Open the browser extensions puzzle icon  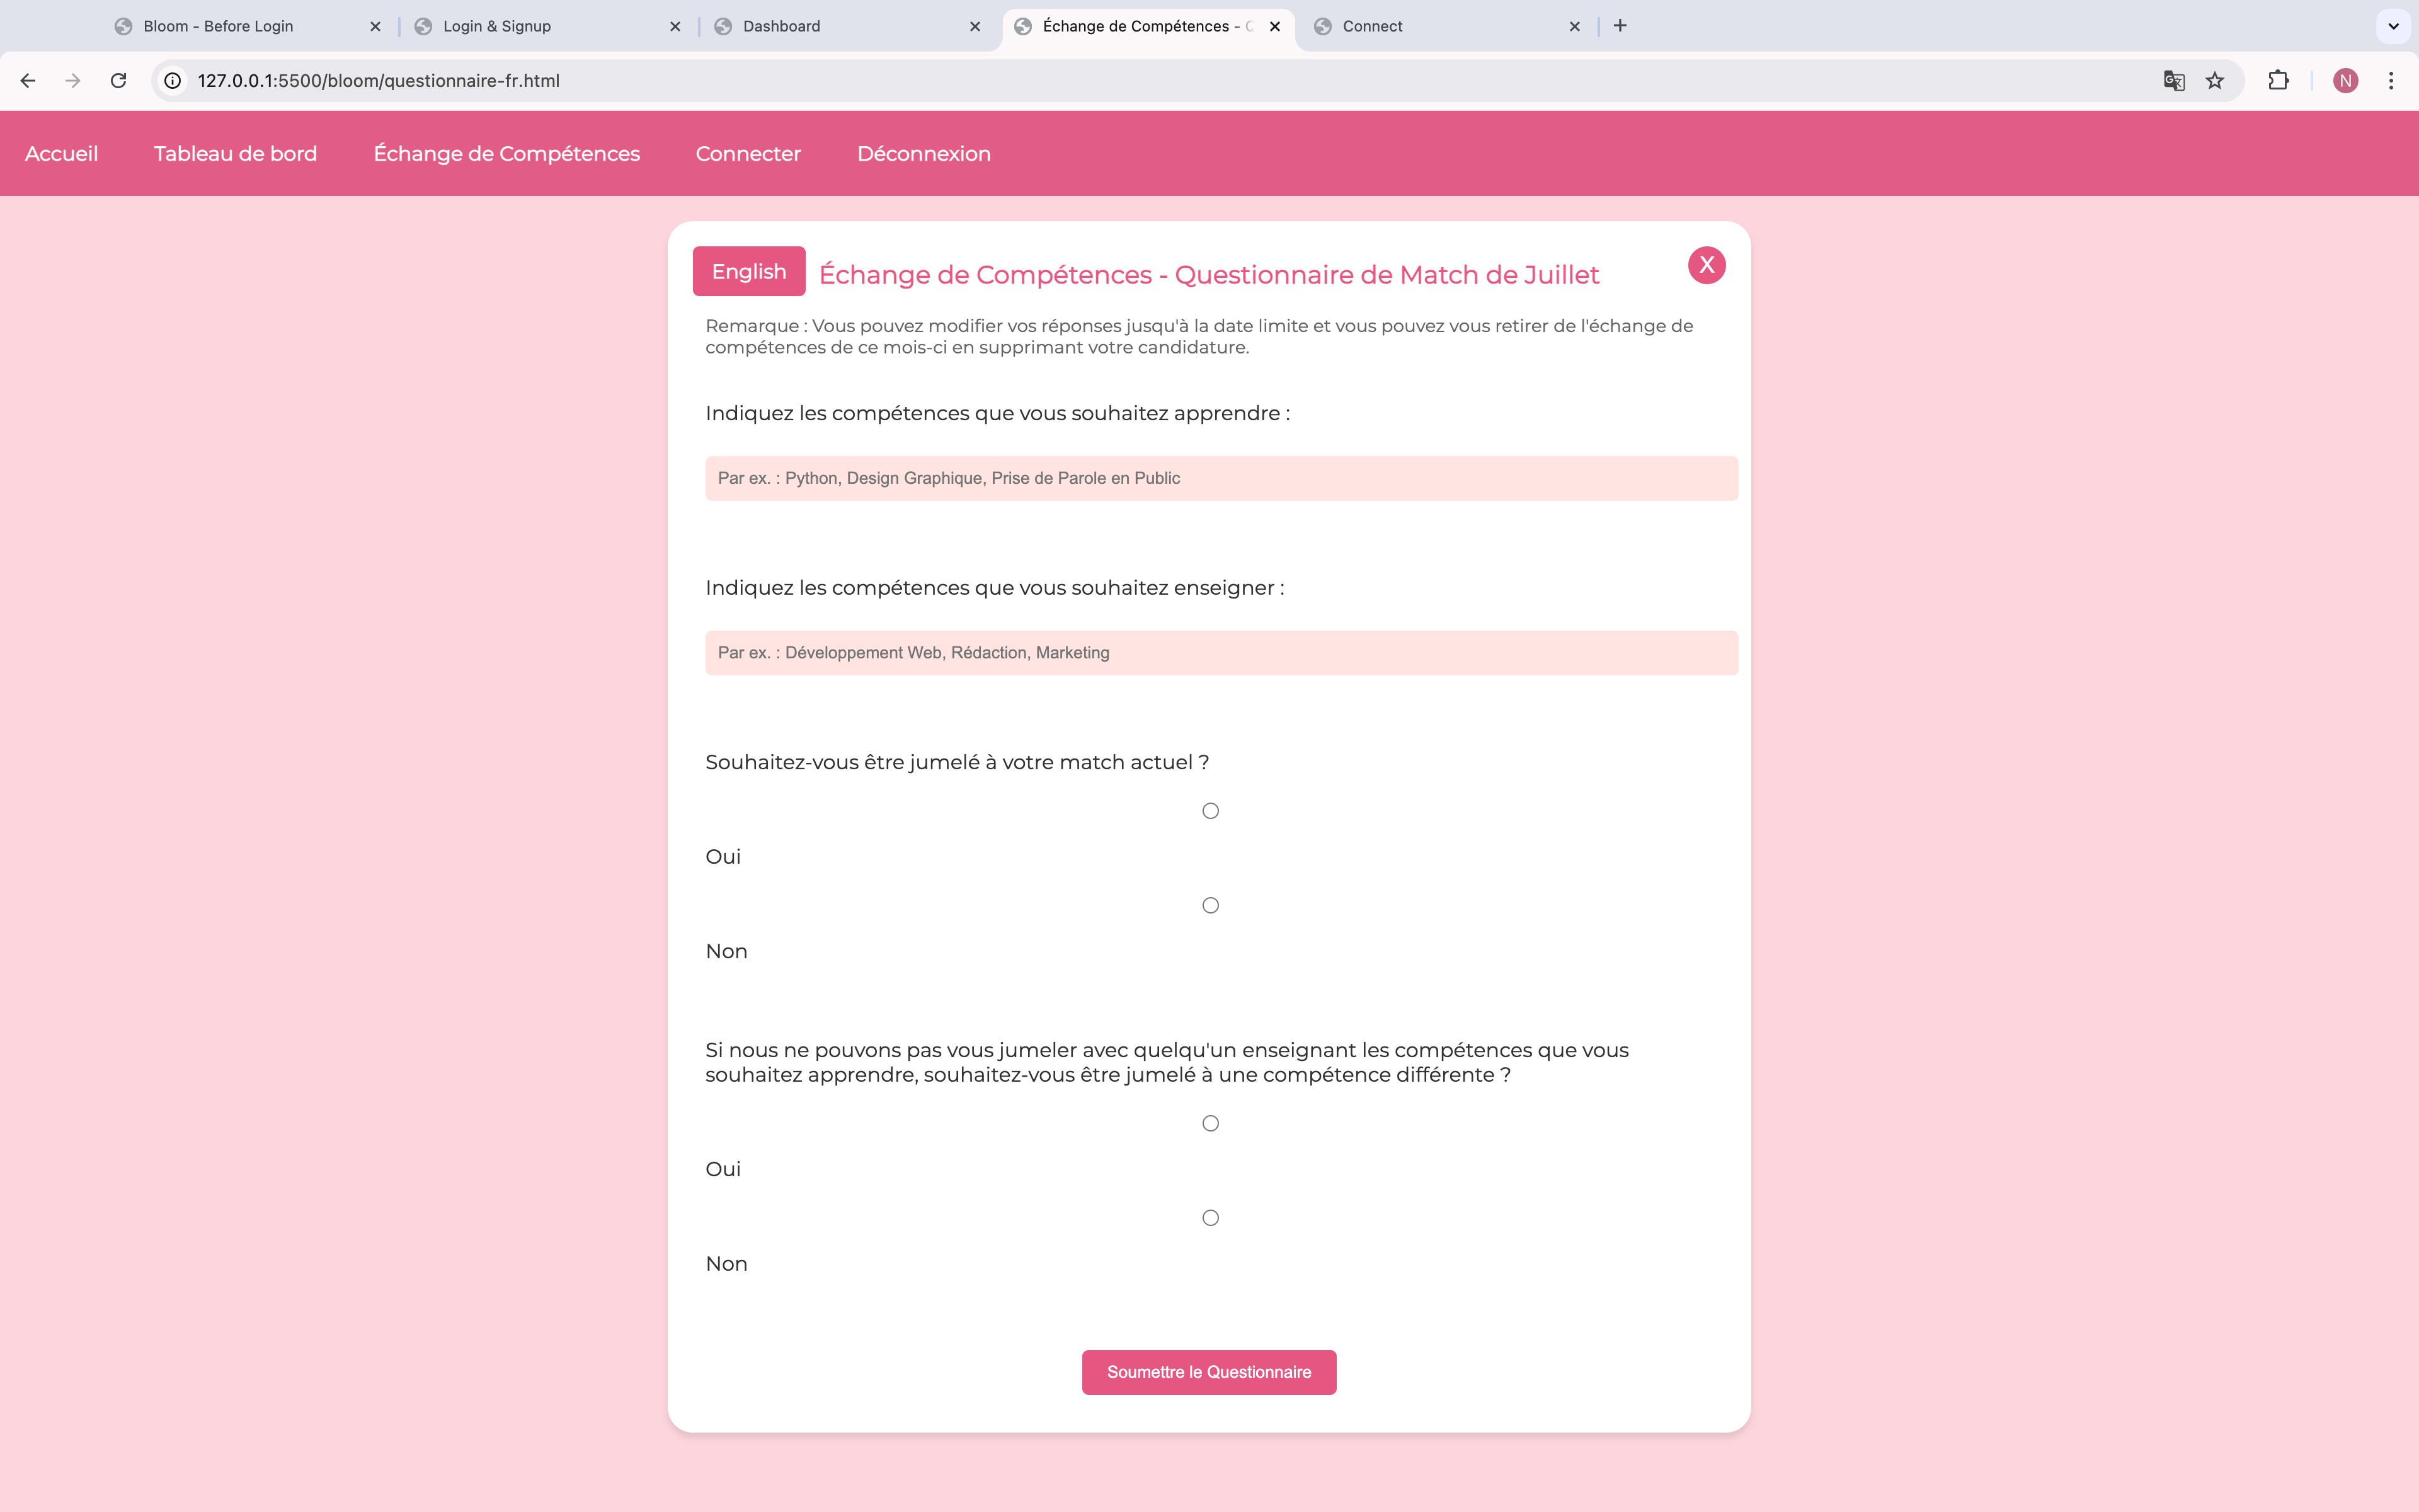2278,81
